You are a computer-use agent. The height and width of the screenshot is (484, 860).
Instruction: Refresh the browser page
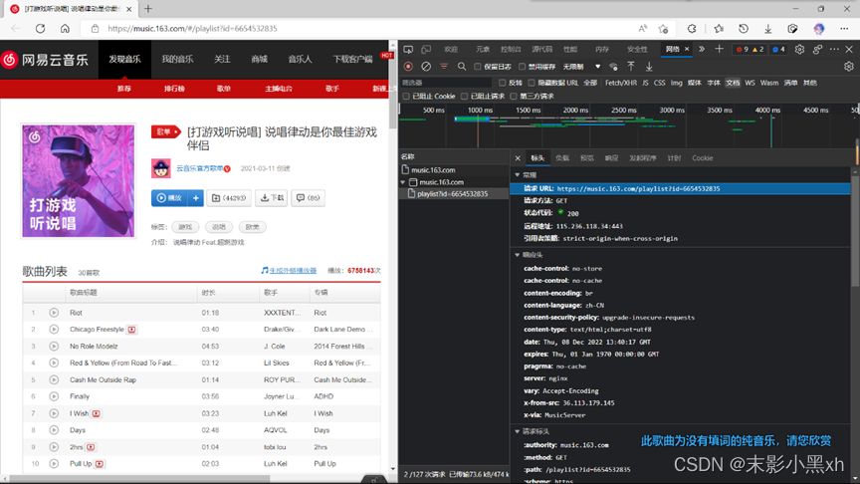coord(40,29)
